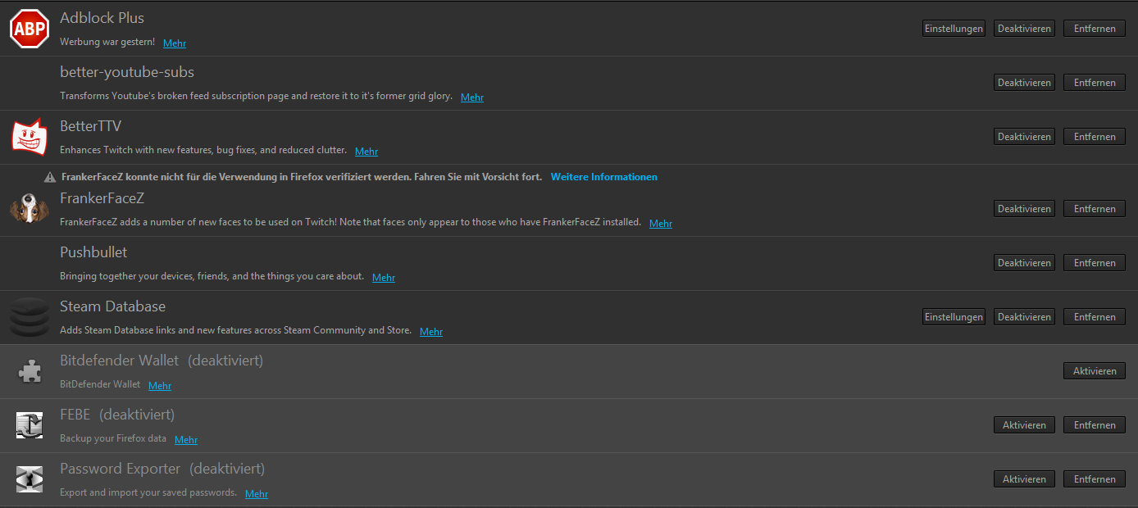The image size is (1138, 508).
Task: Click the FEBE extension icon
Action: [30, 425]
